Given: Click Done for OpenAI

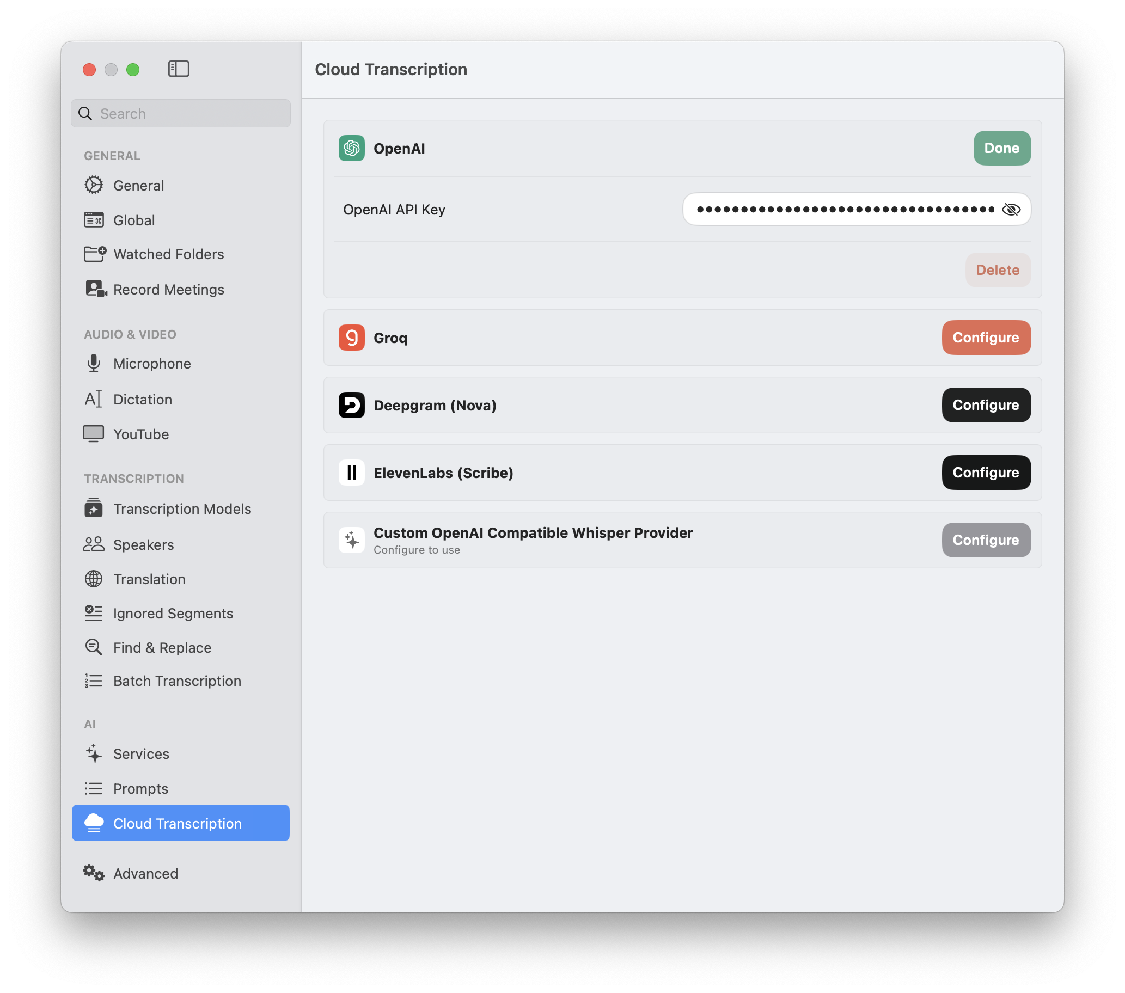Looking at the screenshot, I should tap(1002, 148).
